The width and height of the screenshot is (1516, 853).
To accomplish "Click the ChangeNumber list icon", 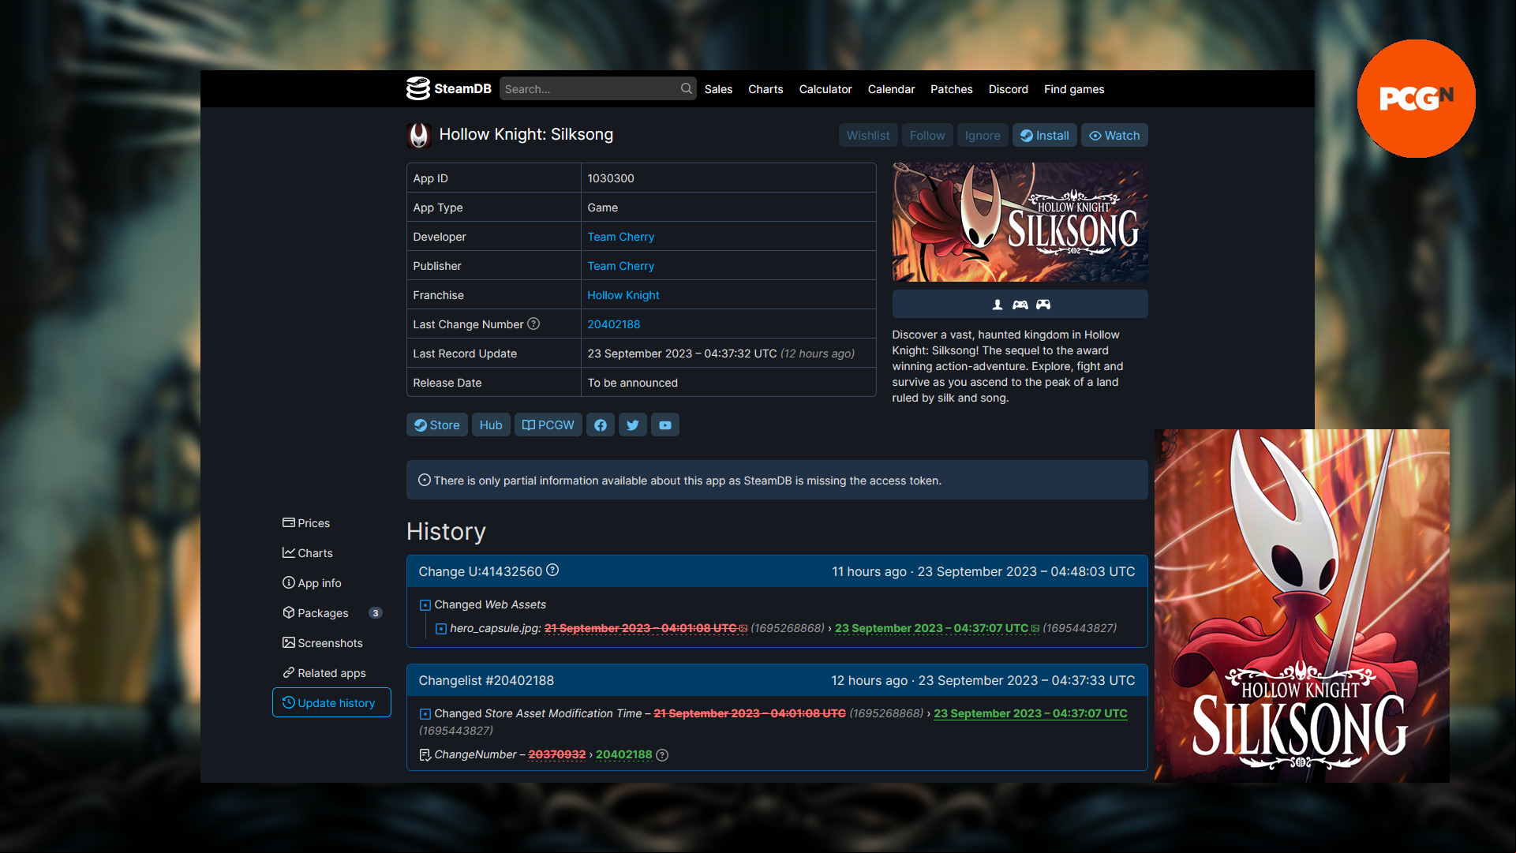I will pyautogui.click(x=425, y=755).
